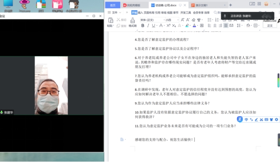Click the justify alignment icon
This screenshot has width=280, height=162.
(x=226, y=25)
